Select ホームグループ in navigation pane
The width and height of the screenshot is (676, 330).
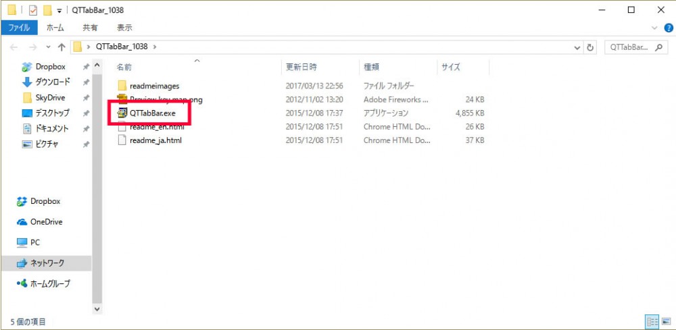click(x=50, y=284)
